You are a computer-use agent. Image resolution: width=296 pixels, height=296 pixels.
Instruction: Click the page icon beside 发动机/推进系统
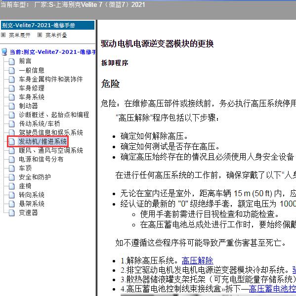12,141
